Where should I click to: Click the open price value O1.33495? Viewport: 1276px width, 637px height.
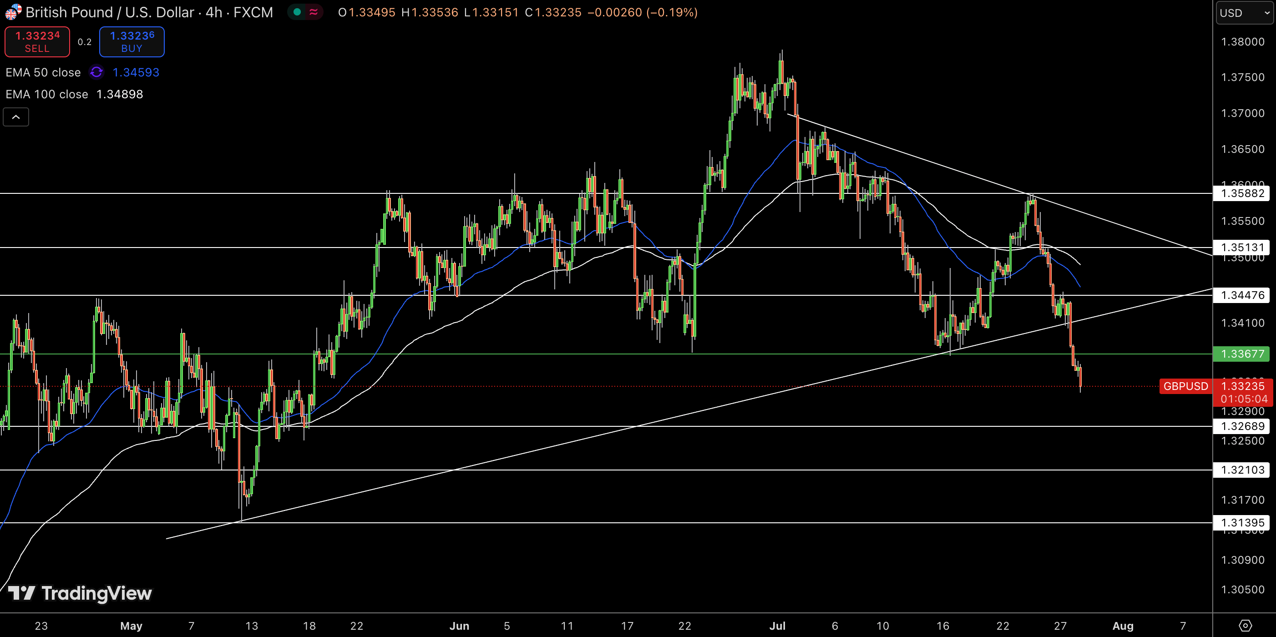click(366, 12)
